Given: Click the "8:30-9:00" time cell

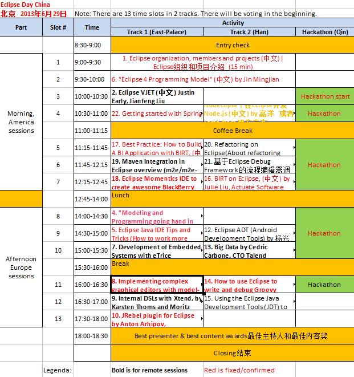Looking at the screenshot, I should pos(92,45).
